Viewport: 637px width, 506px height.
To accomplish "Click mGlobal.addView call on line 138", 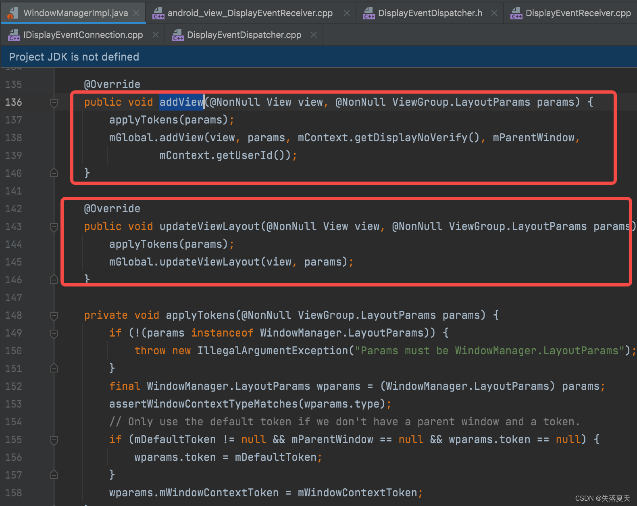I will point(156,138).
